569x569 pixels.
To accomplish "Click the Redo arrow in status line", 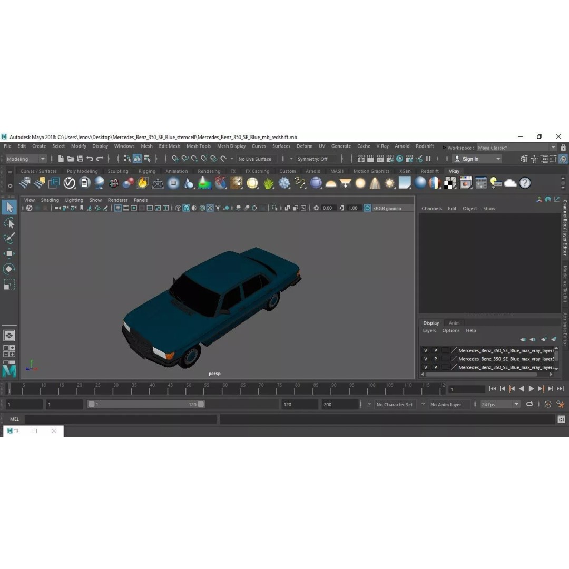I will (x=100, y=159).
